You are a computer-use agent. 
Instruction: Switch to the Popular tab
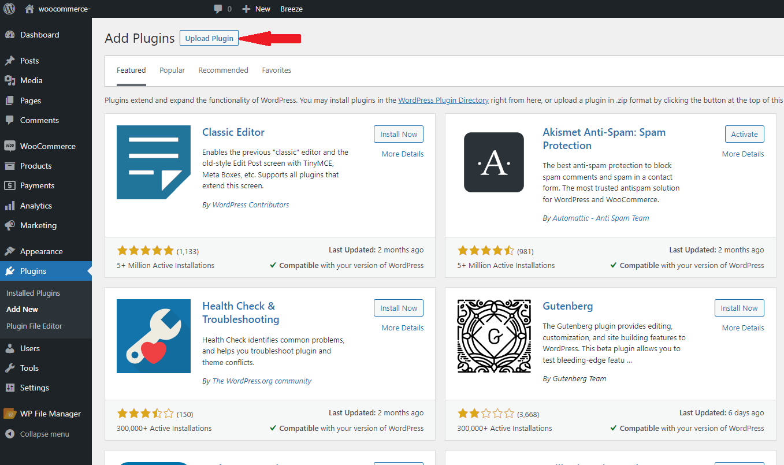[x=172, y=70]
